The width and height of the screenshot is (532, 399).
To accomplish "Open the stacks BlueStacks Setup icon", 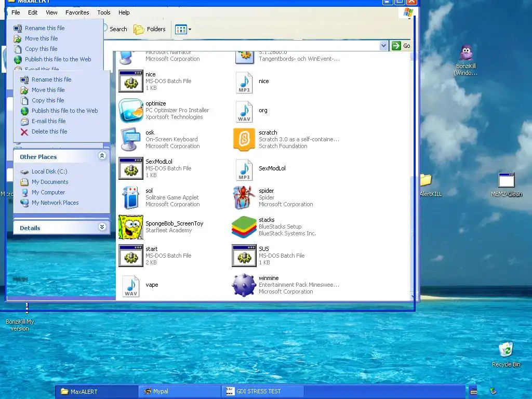I will (x=244, y=227).
